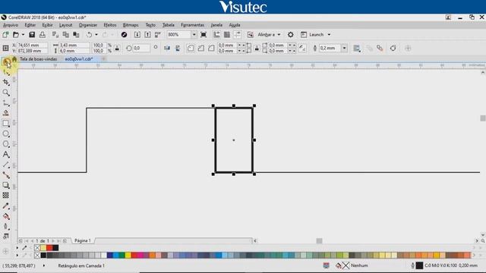Print the document
Screen dimensions: 486x273
[x=43, y=35]
